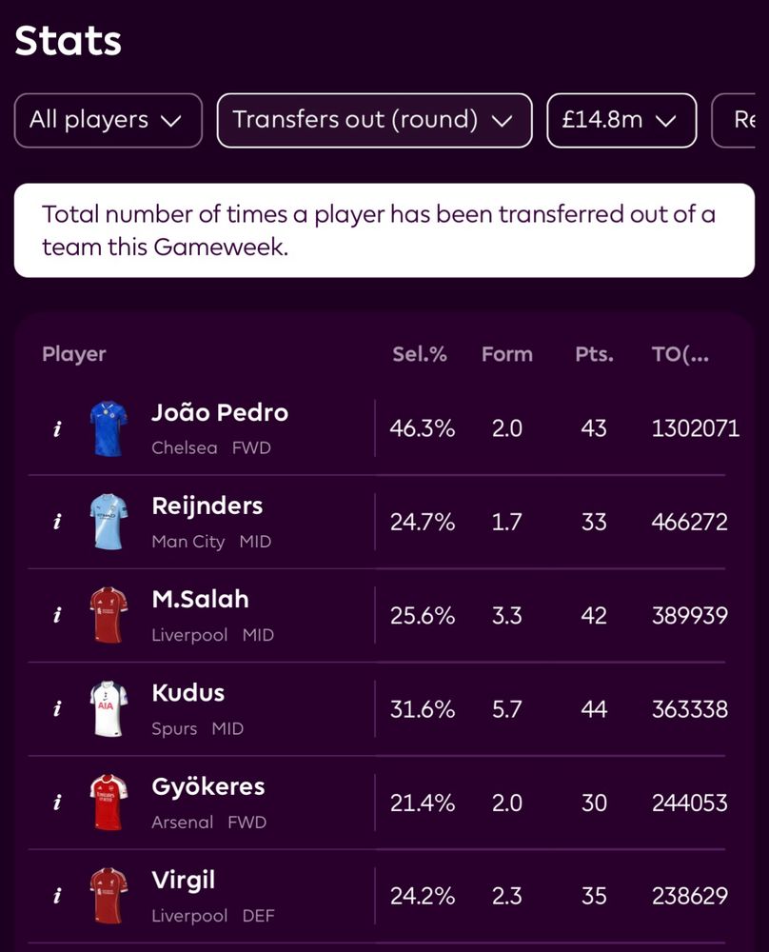Viewport: 769px width, 952px height.
Task: Click the partially visible Re button
Action: (734, 120)
